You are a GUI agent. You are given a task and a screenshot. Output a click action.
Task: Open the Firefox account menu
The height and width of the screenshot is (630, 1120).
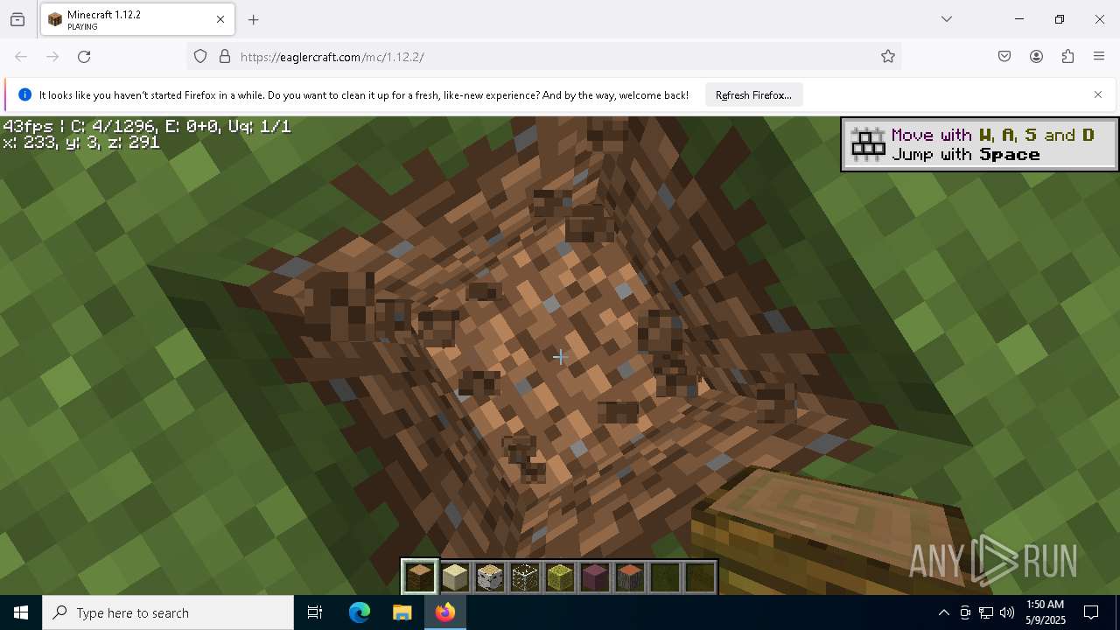point(1036,57)
